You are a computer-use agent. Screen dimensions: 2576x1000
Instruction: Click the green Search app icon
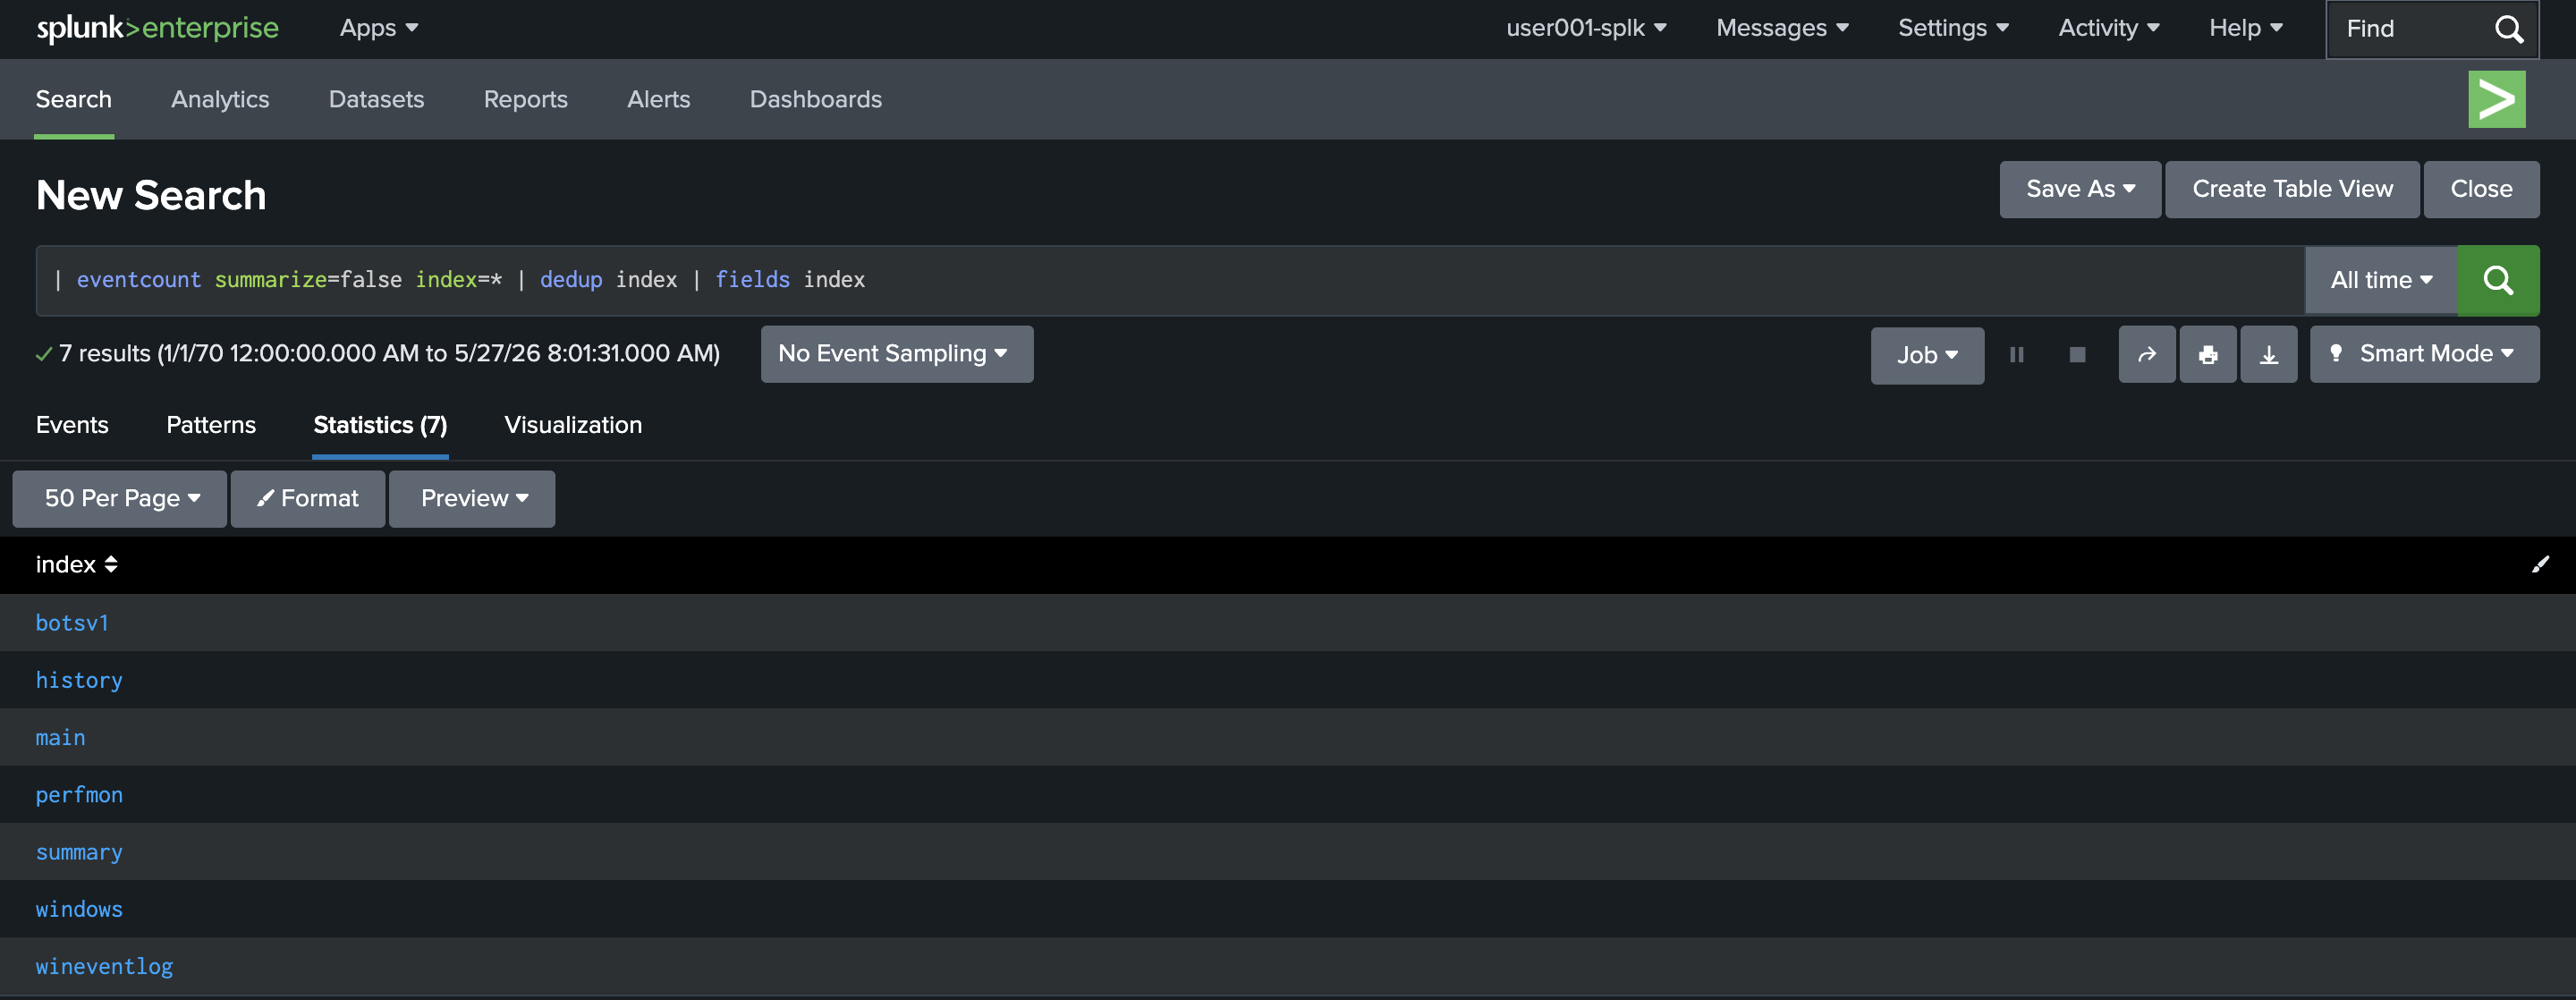[2496, 99]
